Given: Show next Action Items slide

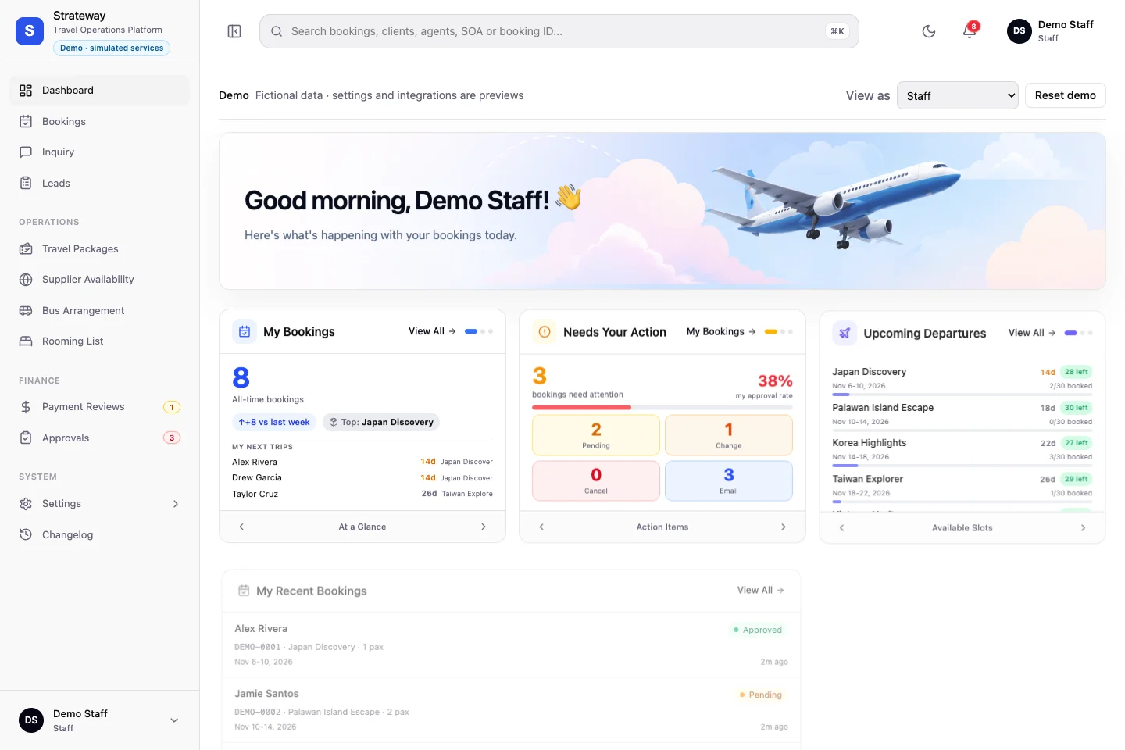Looking at the screenshot, I should click(x=784, y=527).
